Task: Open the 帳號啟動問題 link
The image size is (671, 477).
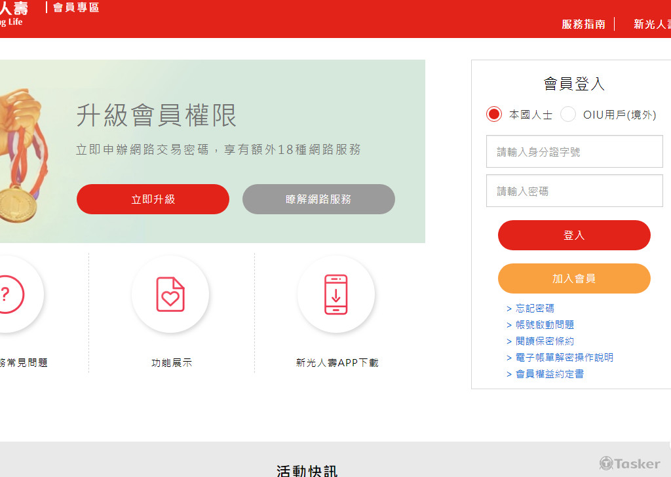Action: point(544,325)
